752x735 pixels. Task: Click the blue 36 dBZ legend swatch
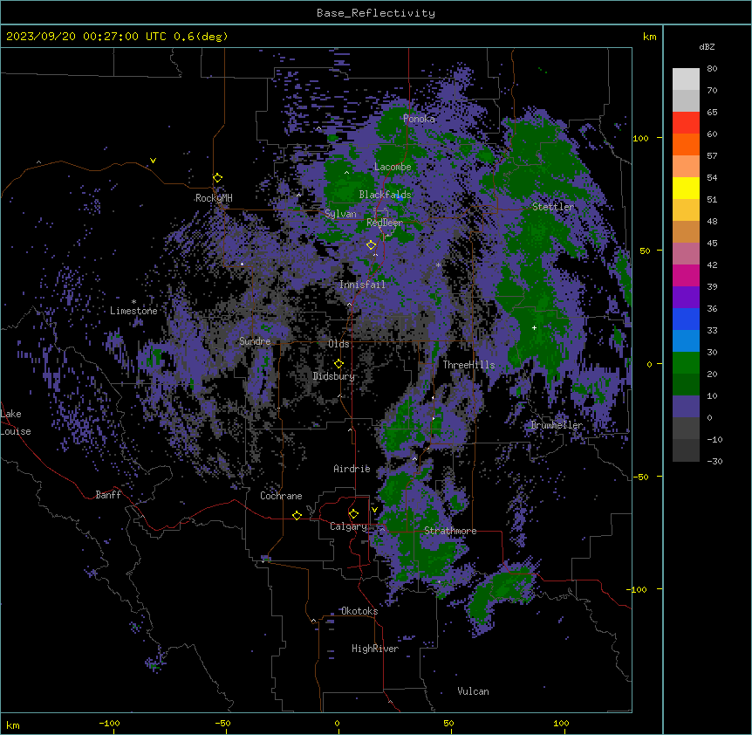[686, 319]
